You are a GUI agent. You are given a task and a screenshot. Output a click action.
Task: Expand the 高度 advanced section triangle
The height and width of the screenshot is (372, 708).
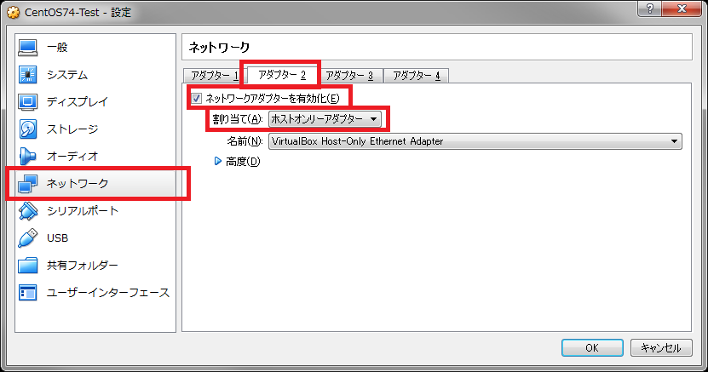pos(217,161)
